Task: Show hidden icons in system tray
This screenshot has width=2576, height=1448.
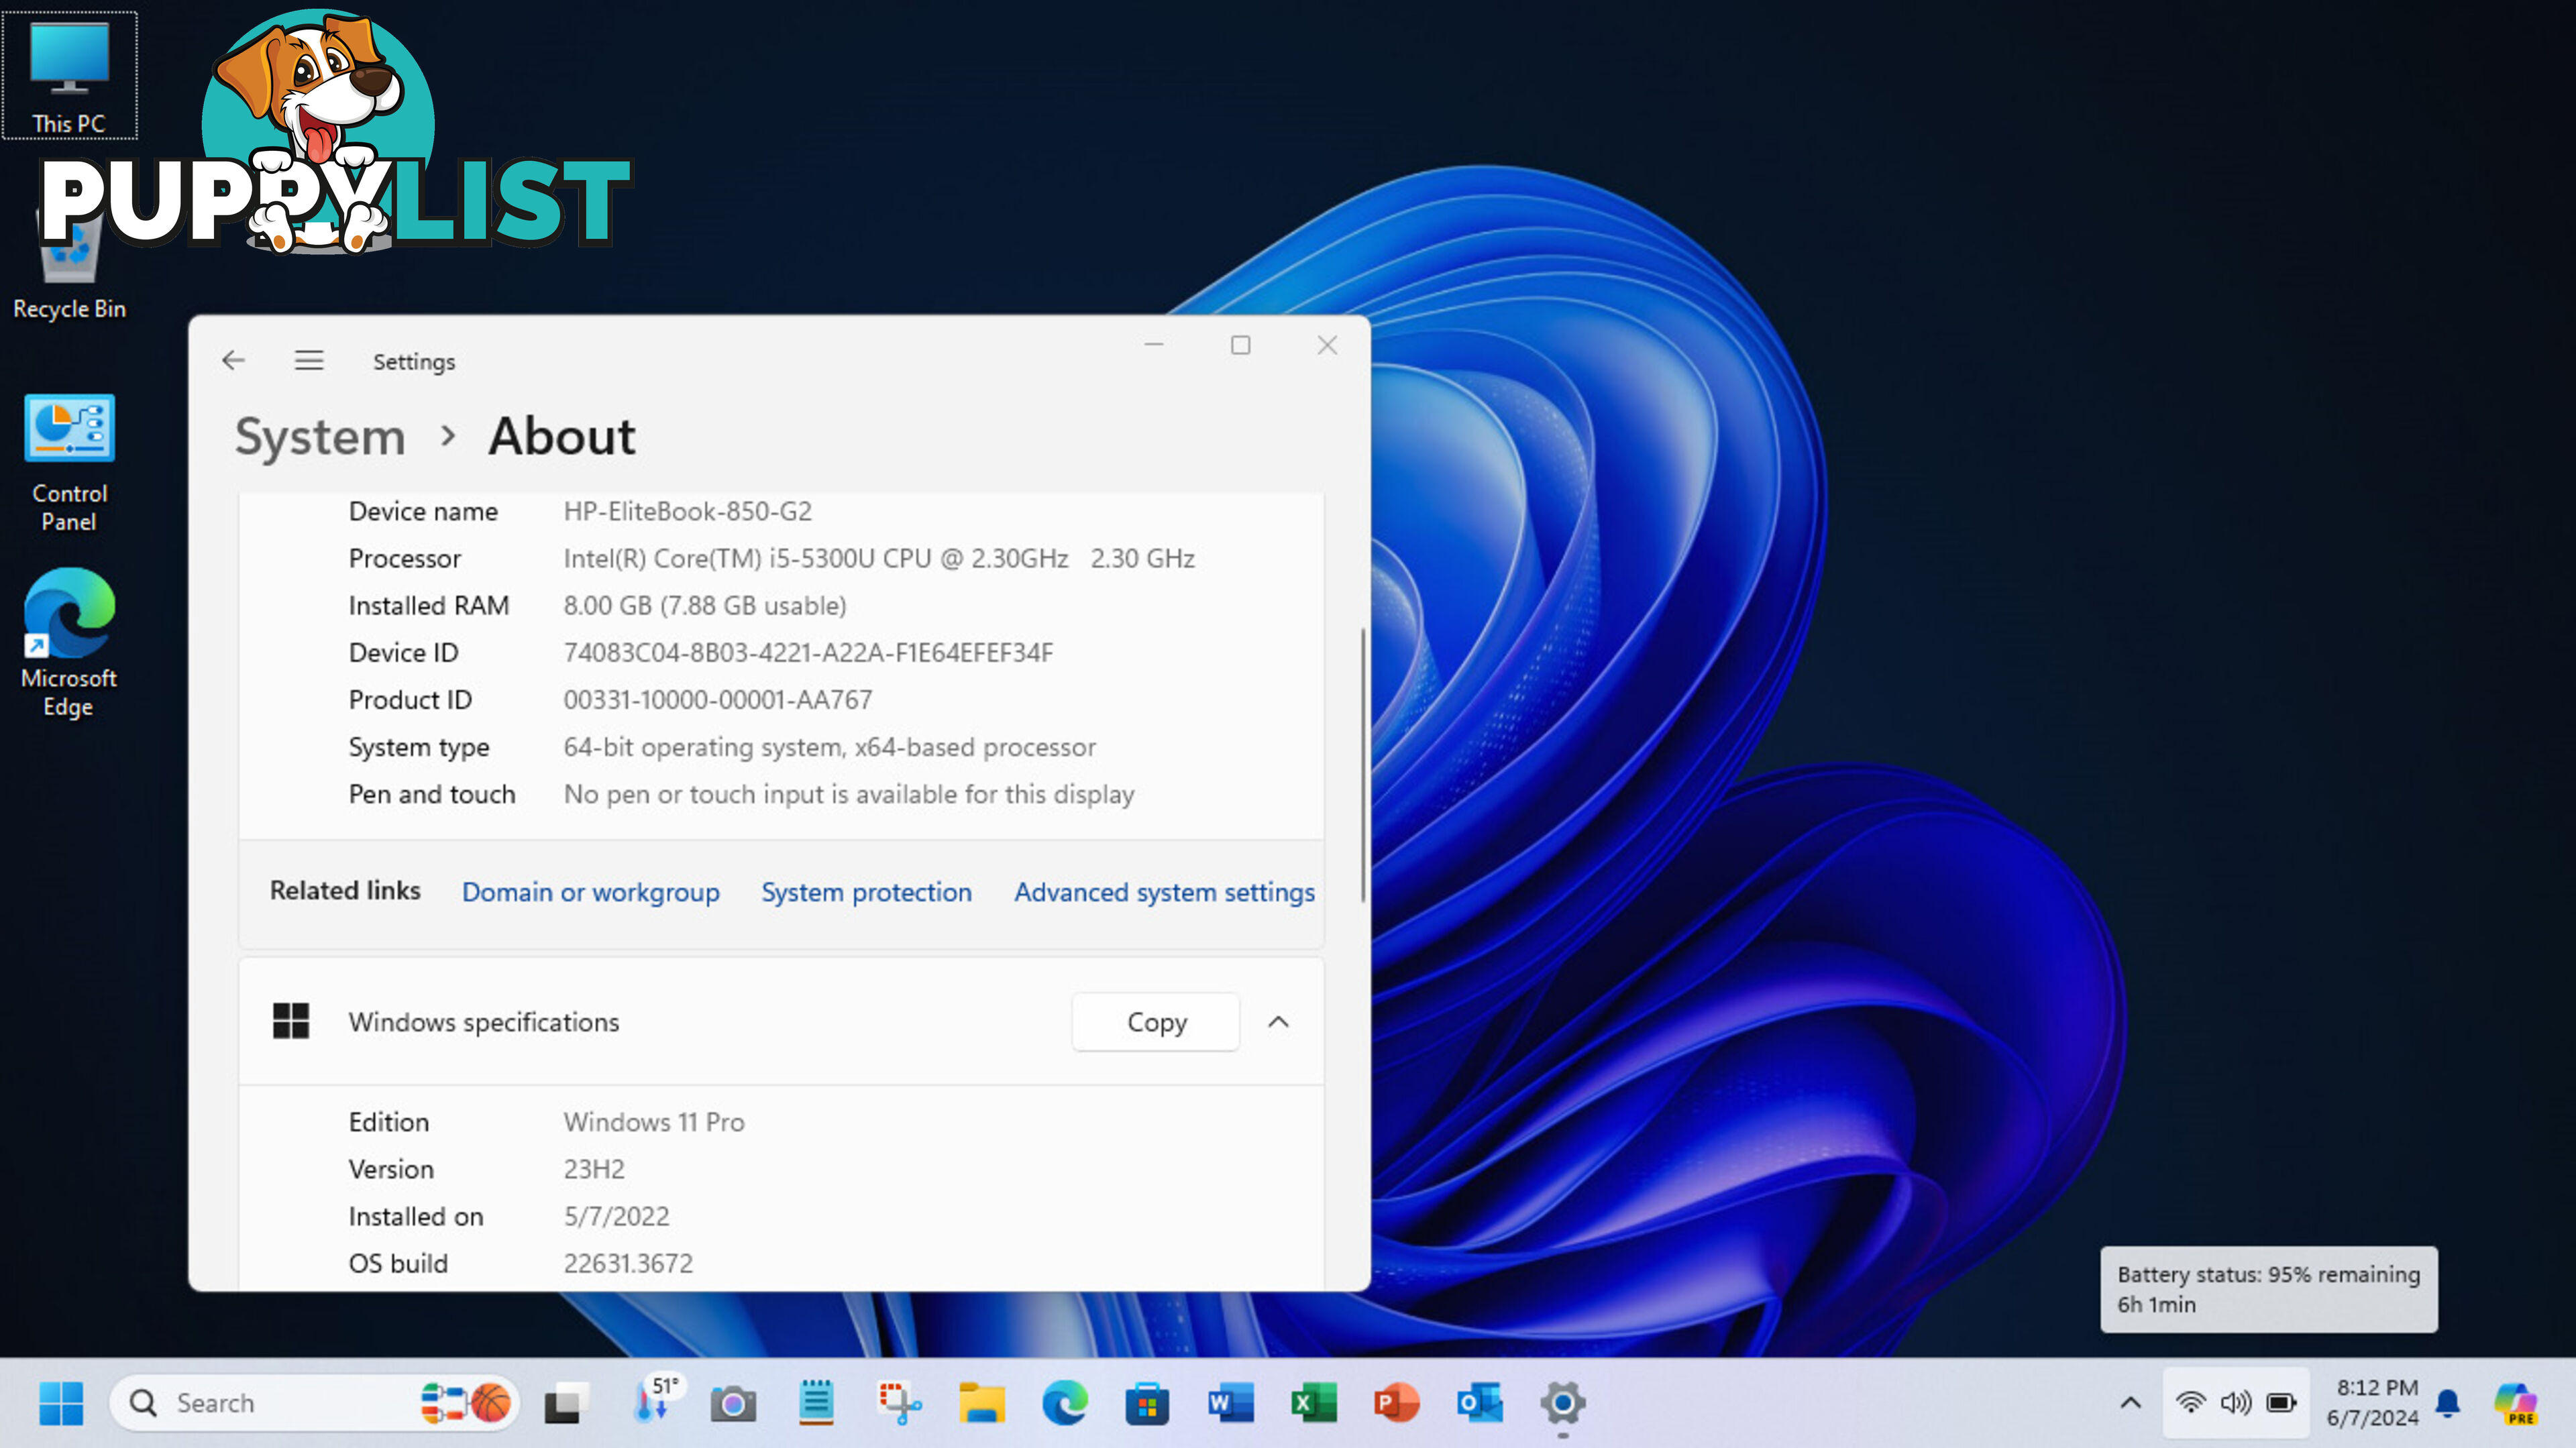Action: (2131, 1402)
